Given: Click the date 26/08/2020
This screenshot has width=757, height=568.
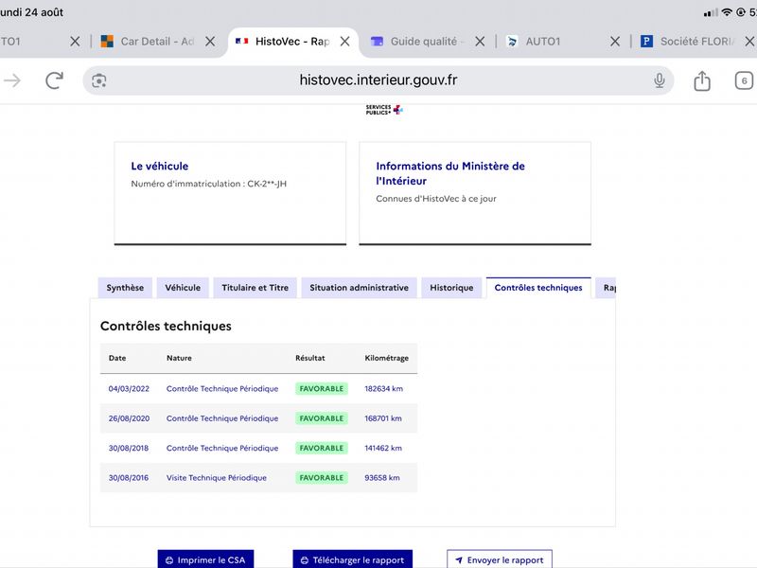Looking at the screenshot, I should pos(129,418).
